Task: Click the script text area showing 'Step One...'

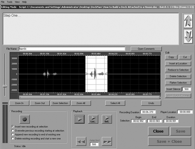Action: 91,29
